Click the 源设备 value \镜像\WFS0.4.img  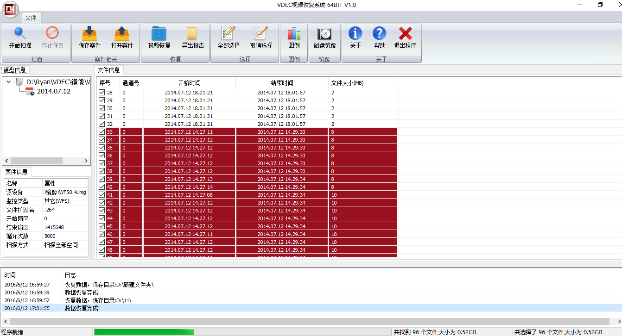click(x=65, y=192)
